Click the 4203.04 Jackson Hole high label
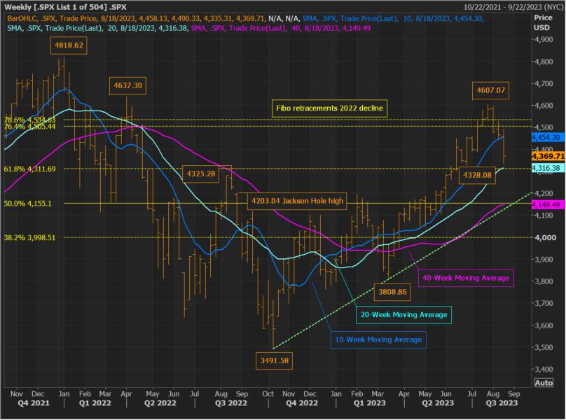This screenshot has height=420, width=566. [x=297, y=201]
